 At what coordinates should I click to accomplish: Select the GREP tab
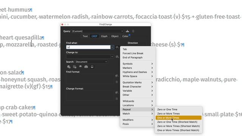point(94,36)
